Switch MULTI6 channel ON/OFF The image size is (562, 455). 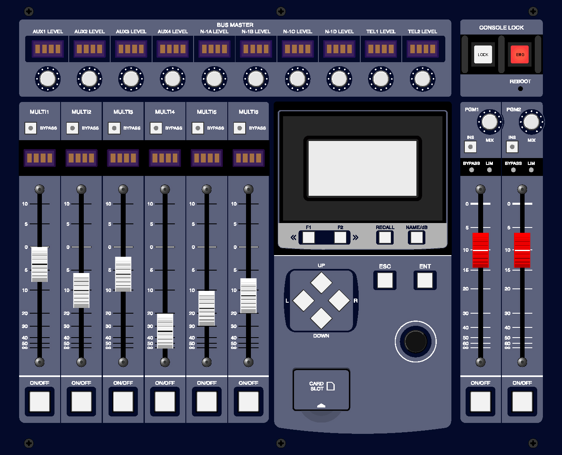point(248,402)
